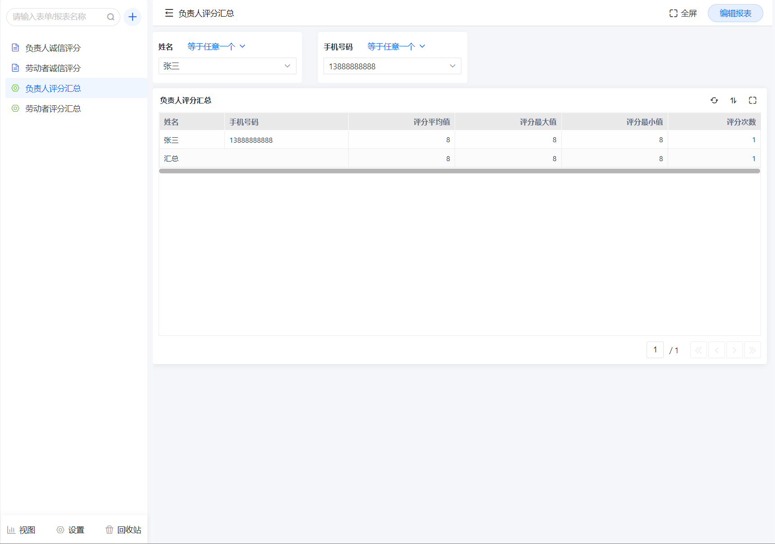The image size is (775, 544).
Task: Click the 编辑报表 button
Action: pyautogui.click(x=735, y=13)
